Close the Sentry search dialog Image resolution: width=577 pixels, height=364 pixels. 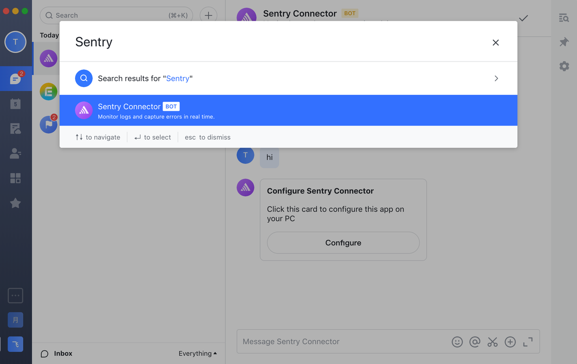(496, 42)
